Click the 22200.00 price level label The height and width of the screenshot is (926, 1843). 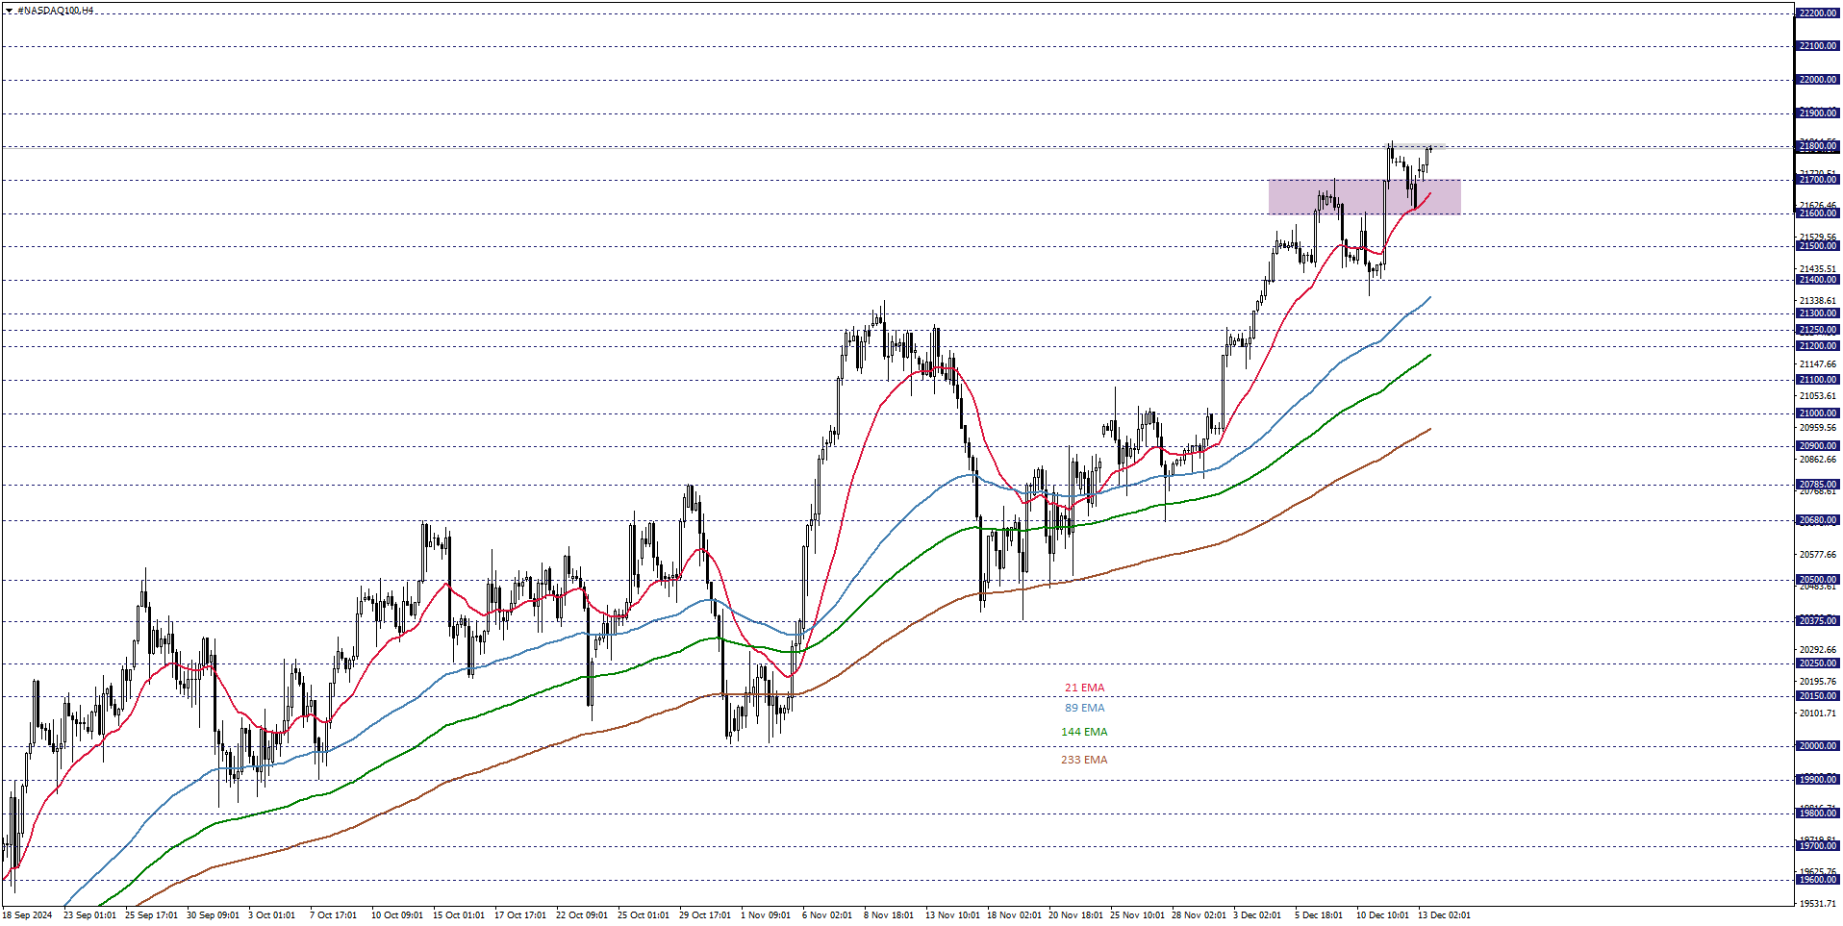click(1817, 13)
